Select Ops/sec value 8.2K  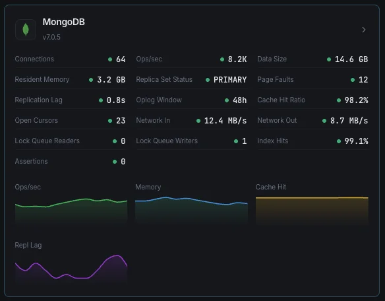(x=237, y=59)
